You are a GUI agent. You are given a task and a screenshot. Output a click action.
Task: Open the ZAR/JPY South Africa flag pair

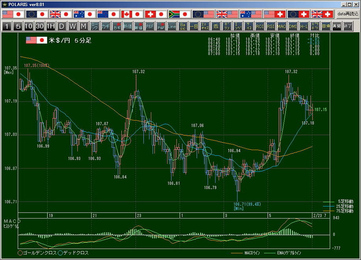(x=180, y=14)
